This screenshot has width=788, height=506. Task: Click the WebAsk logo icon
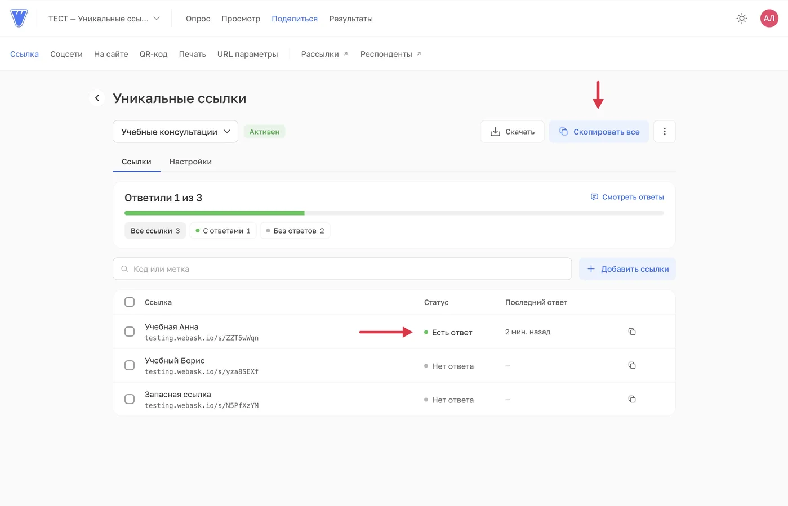click(19, 18)
